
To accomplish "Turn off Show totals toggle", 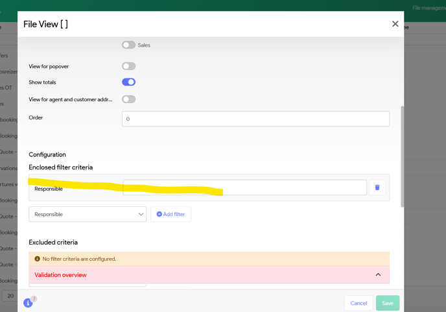I will pos(128,82).
